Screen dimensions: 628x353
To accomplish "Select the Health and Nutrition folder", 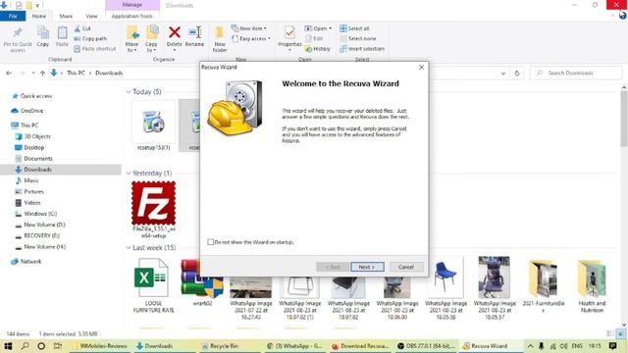I will coord(592,285).
